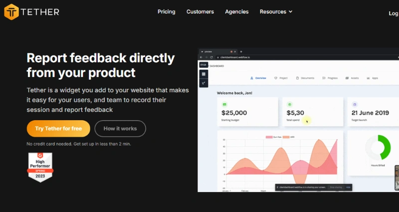Click the browser reload icon in demo

[211, 57]
